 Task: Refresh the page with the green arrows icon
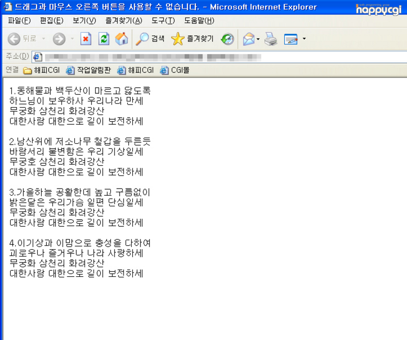tap(104, 39)
